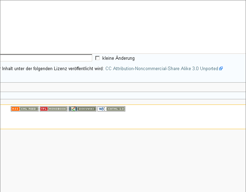The height and width of the screenshot is (192, 246).
Task: Click the DokuWiki logo inside the badge
Action: point(73,109)
